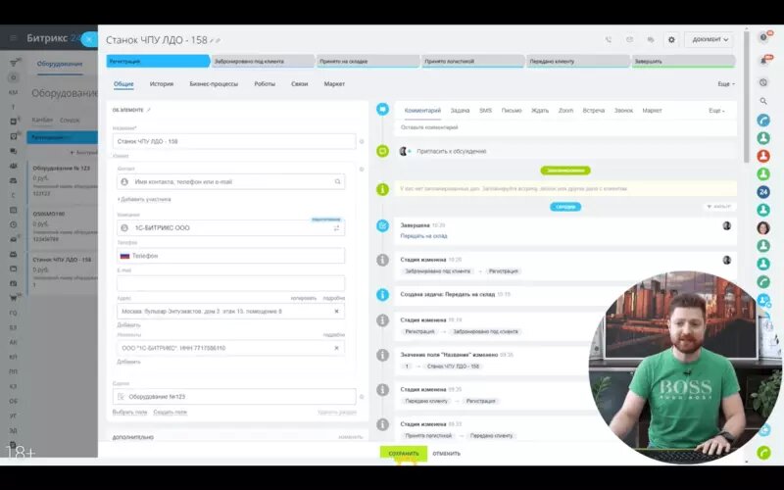Click the blue phone icon in right bar
Viewport: 784px width, 490px height.
(763, 120)
